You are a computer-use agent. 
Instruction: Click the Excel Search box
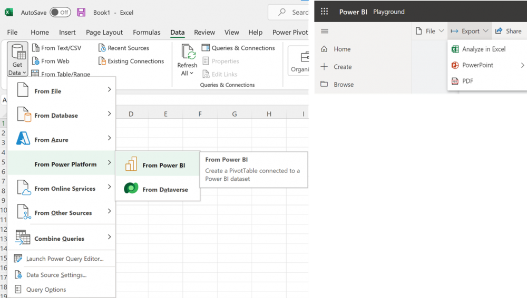[x=288, y=13]
